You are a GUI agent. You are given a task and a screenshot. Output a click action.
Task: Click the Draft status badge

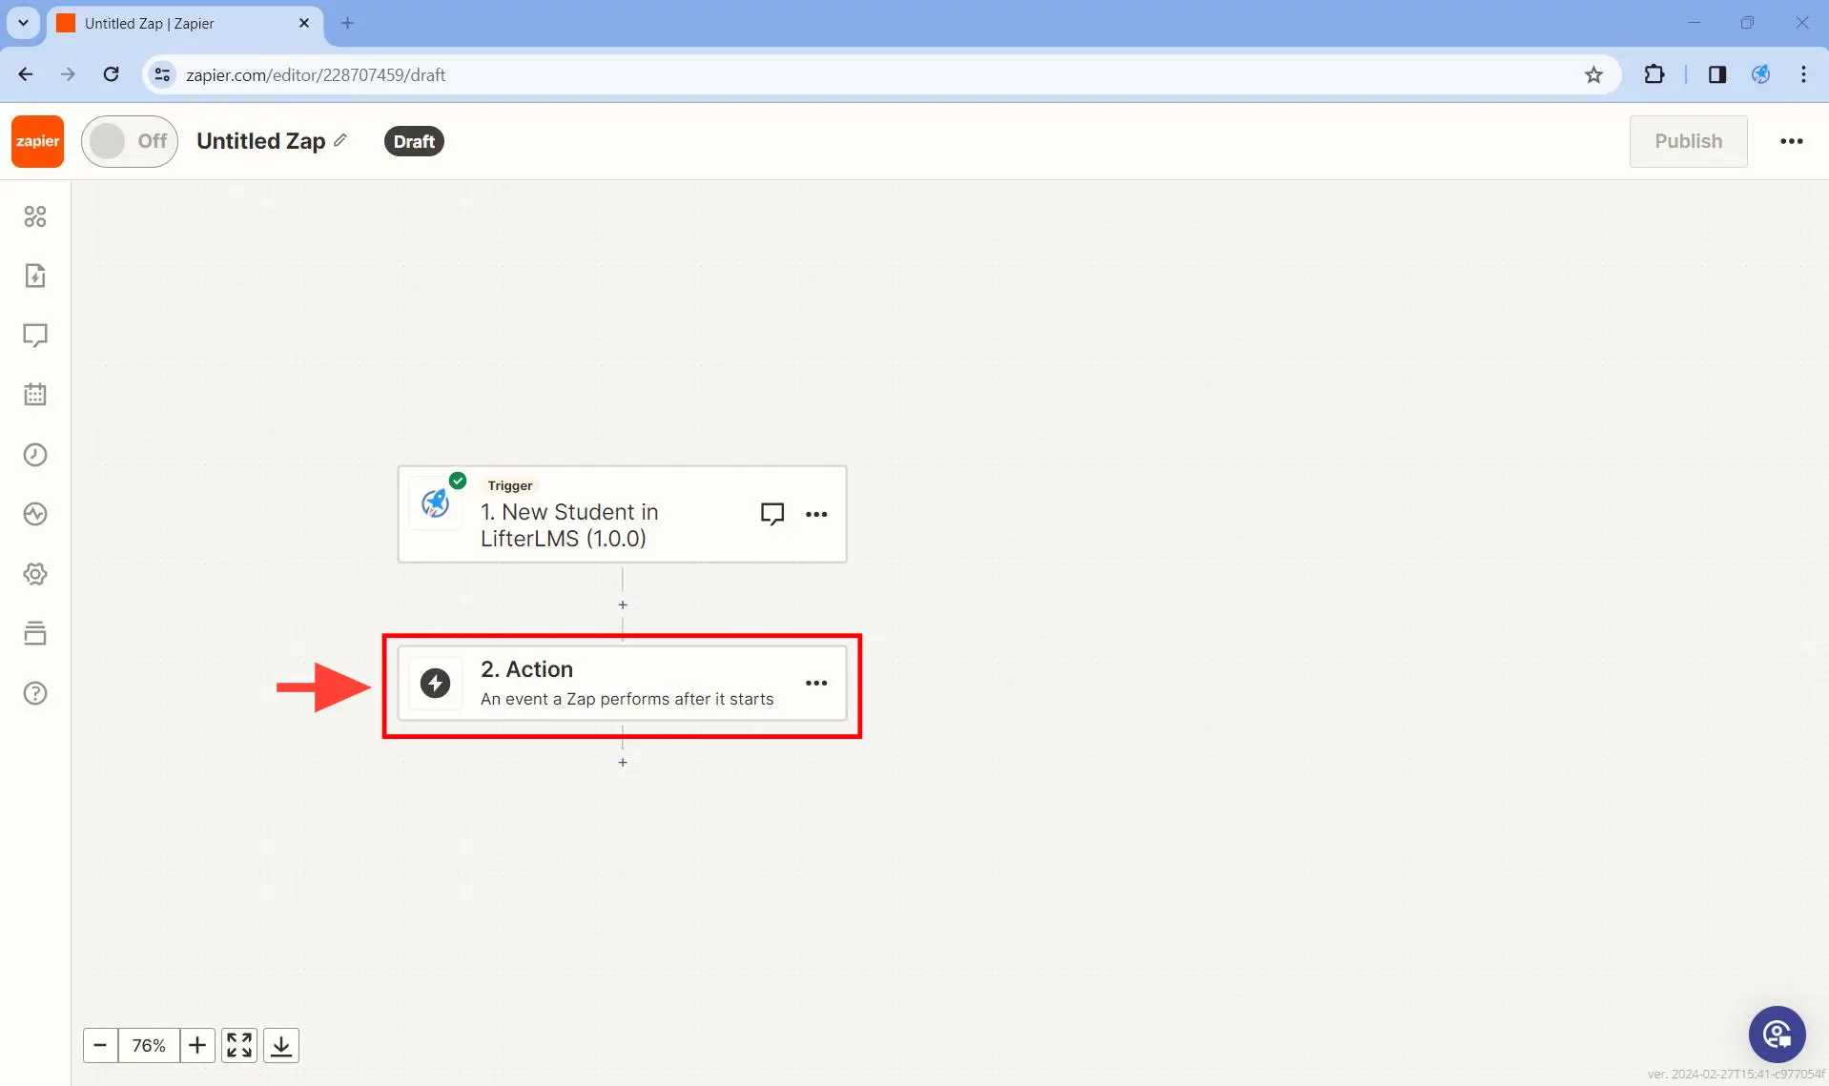pyautogui.click(x=414, y=141)
